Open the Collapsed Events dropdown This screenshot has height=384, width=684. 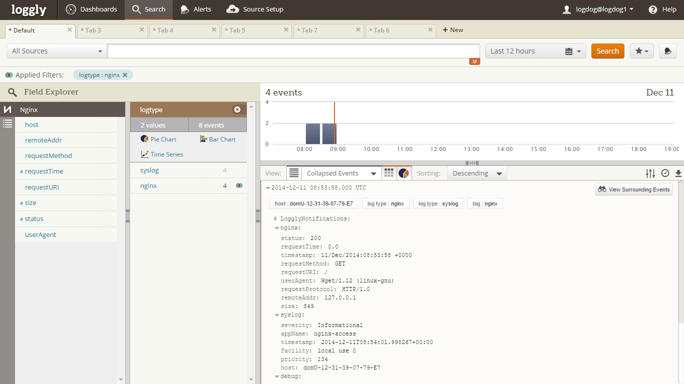click(341, 173)
